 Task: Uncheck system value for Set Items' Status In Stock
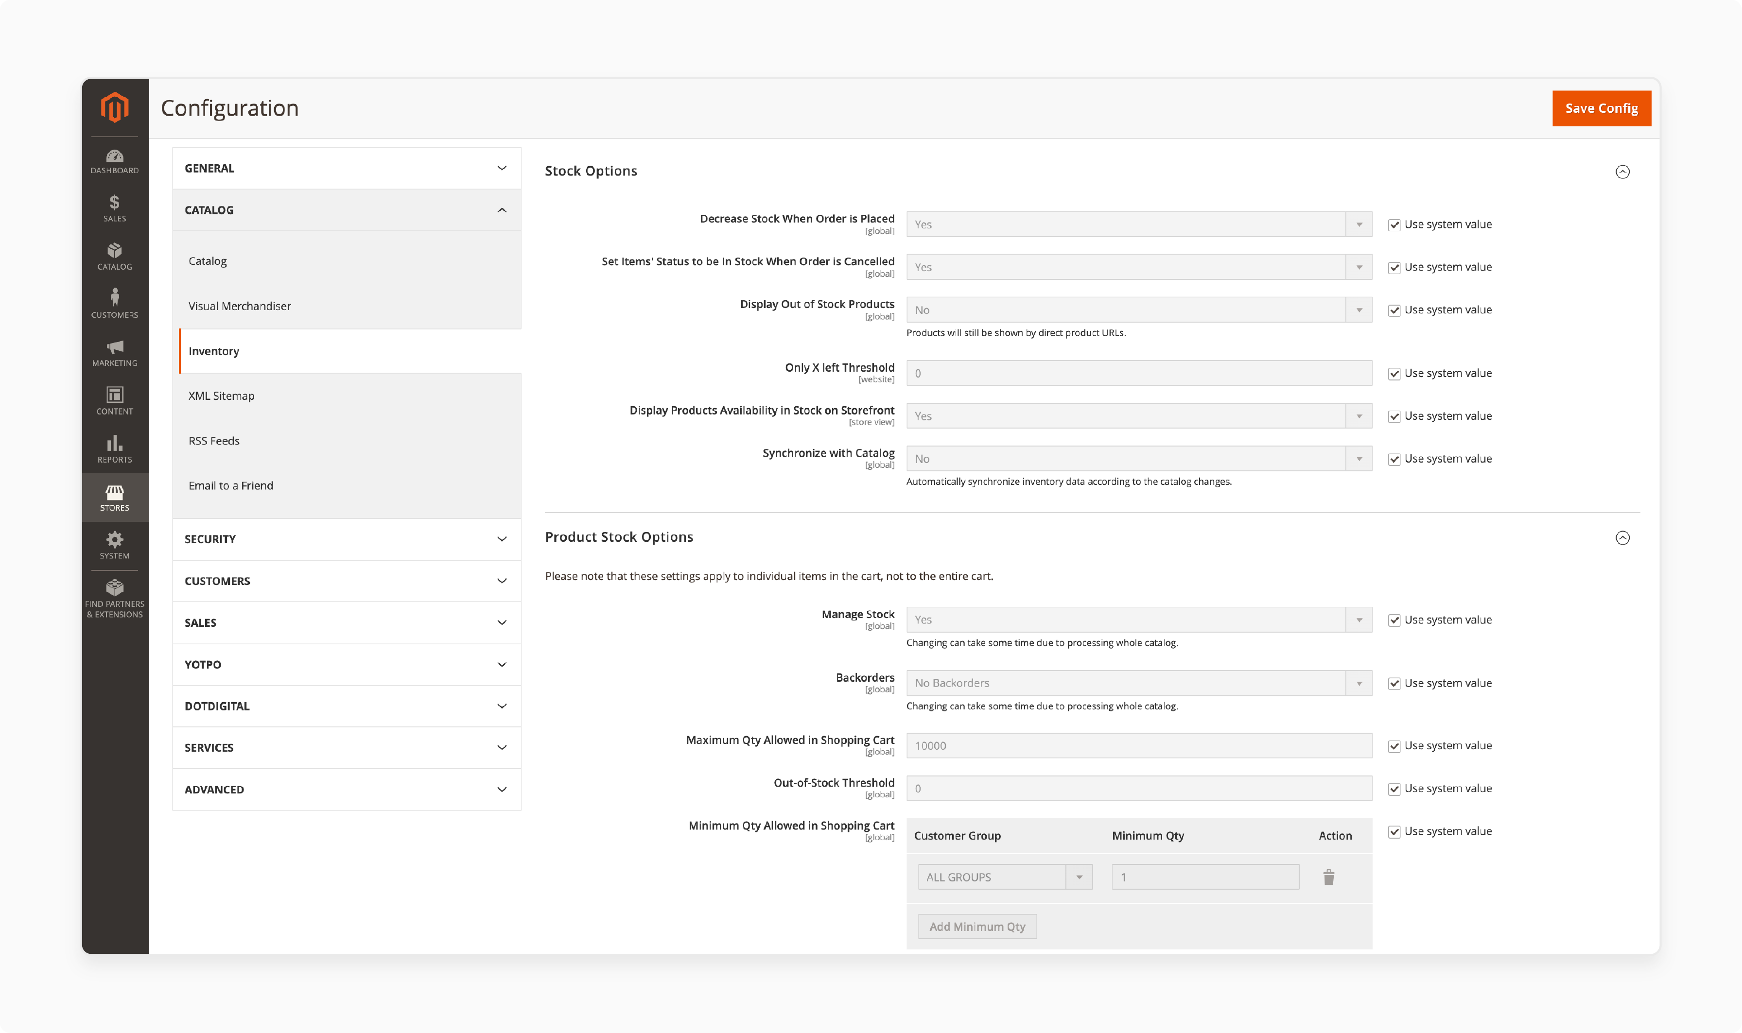point(1394,268)
